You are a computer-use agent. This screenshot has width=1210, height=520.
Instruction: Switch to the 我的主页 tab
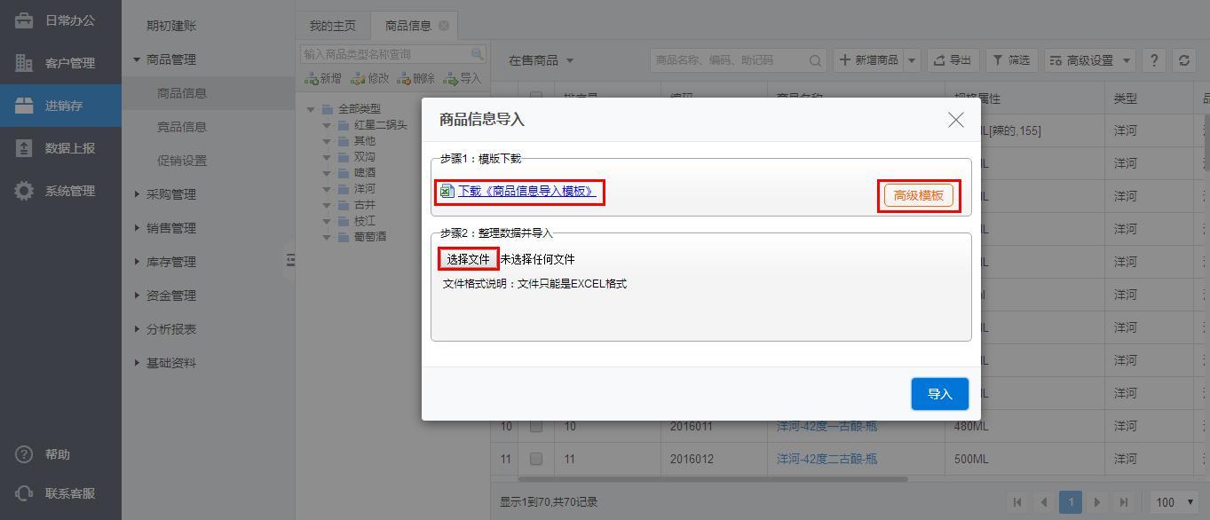(332, 26)
